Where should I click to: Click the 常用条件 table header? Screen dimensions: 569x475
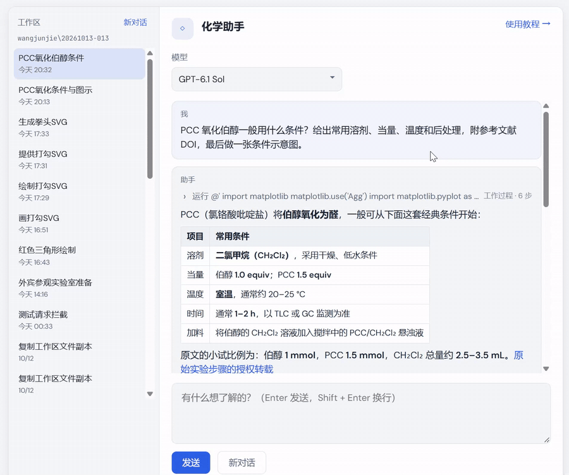click(x=319, y=236)
